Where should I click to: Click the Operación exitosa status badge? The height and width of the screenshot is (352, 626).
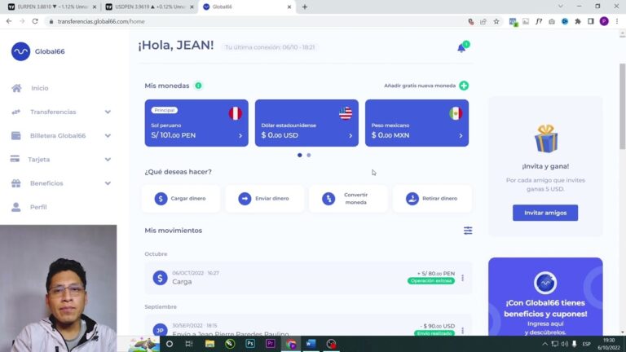(x=430, y=280)
